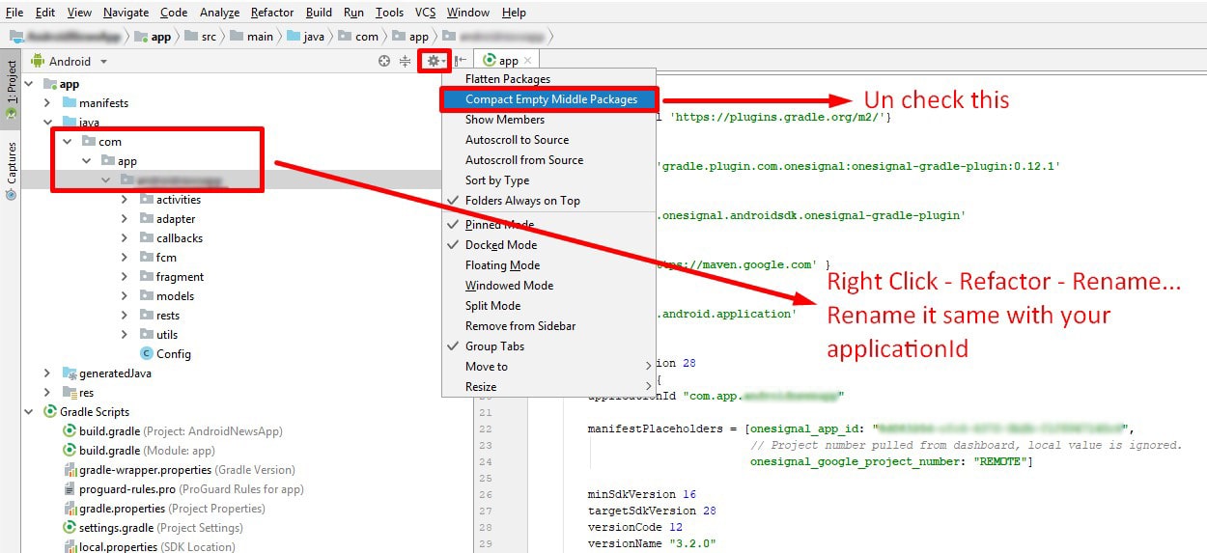The image size is (1207, 553).
Task: Toggle the Group Tabs option
Action: (x=494, y=346)
